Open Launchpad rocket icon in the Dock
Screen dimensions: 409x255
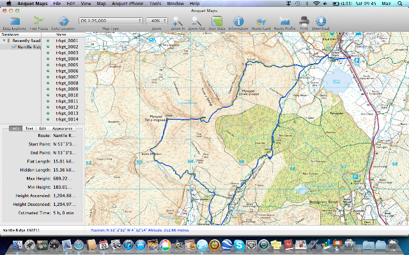pos(30,245)
